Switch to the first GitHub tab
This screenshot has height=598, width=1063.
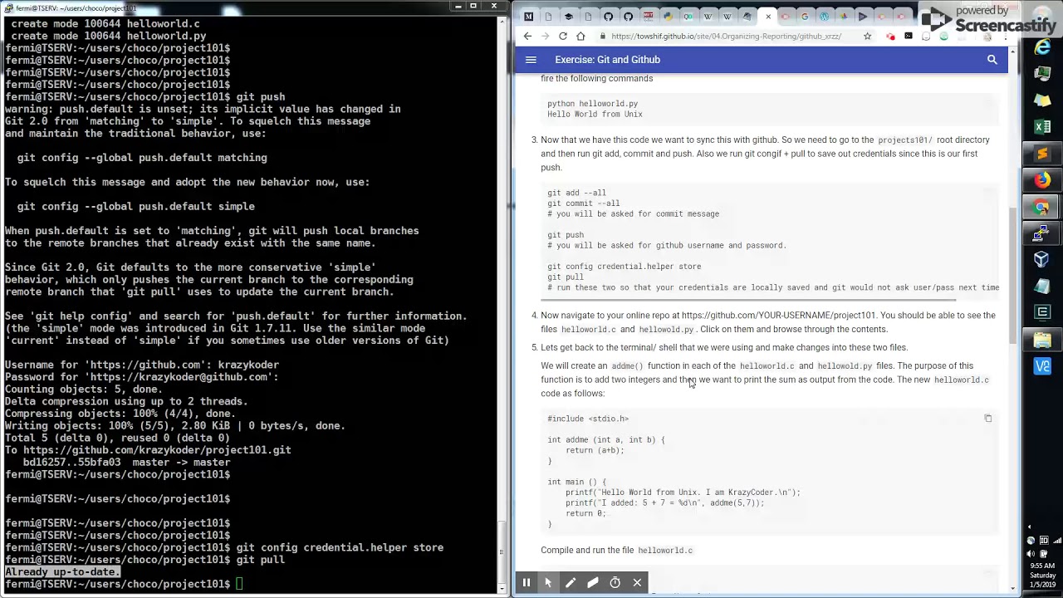608,17
